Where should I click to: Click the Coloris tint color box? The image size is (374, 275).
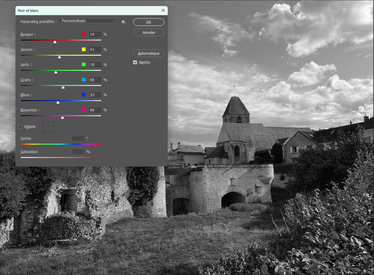(49, 127)
